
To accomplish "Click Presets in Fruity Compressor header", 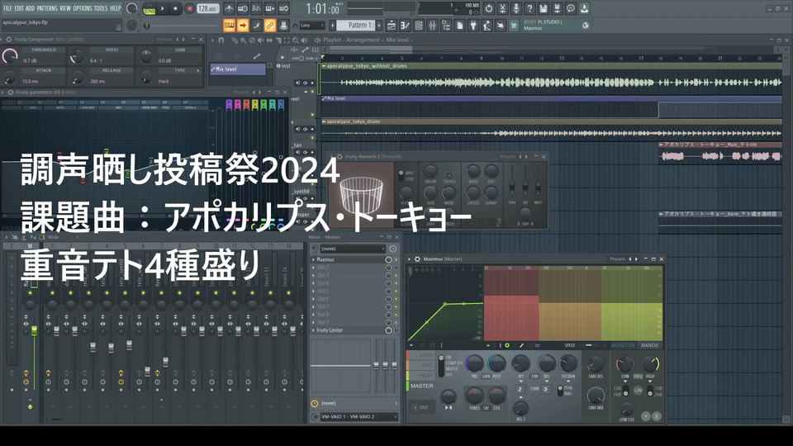I will [x=165, y=40].
